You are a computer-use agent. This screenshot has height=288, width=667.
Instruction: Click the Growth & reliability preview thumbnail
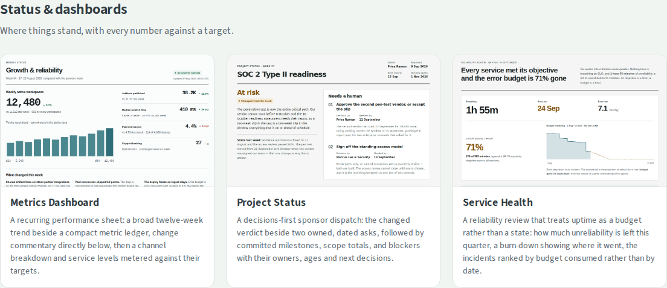pos(107,120)
